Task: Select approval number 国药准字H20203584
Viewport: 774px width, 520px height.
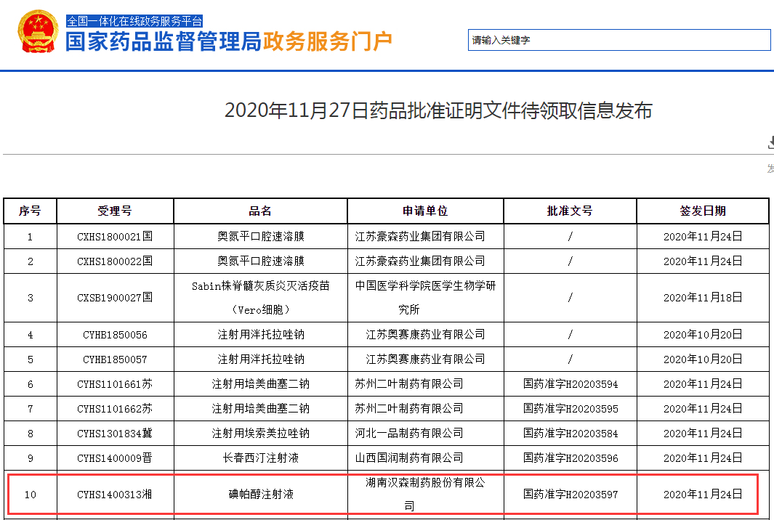Action: (571, 434)
